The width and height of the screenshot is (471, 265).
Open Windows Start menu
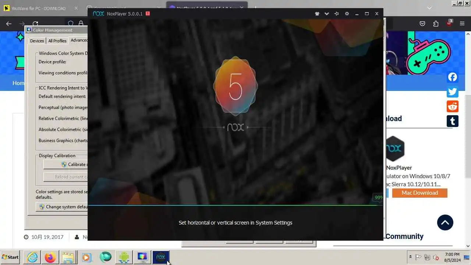point(10,257)
